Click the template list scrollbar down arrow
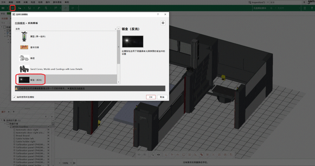315x166 pixels. point(118,82)
